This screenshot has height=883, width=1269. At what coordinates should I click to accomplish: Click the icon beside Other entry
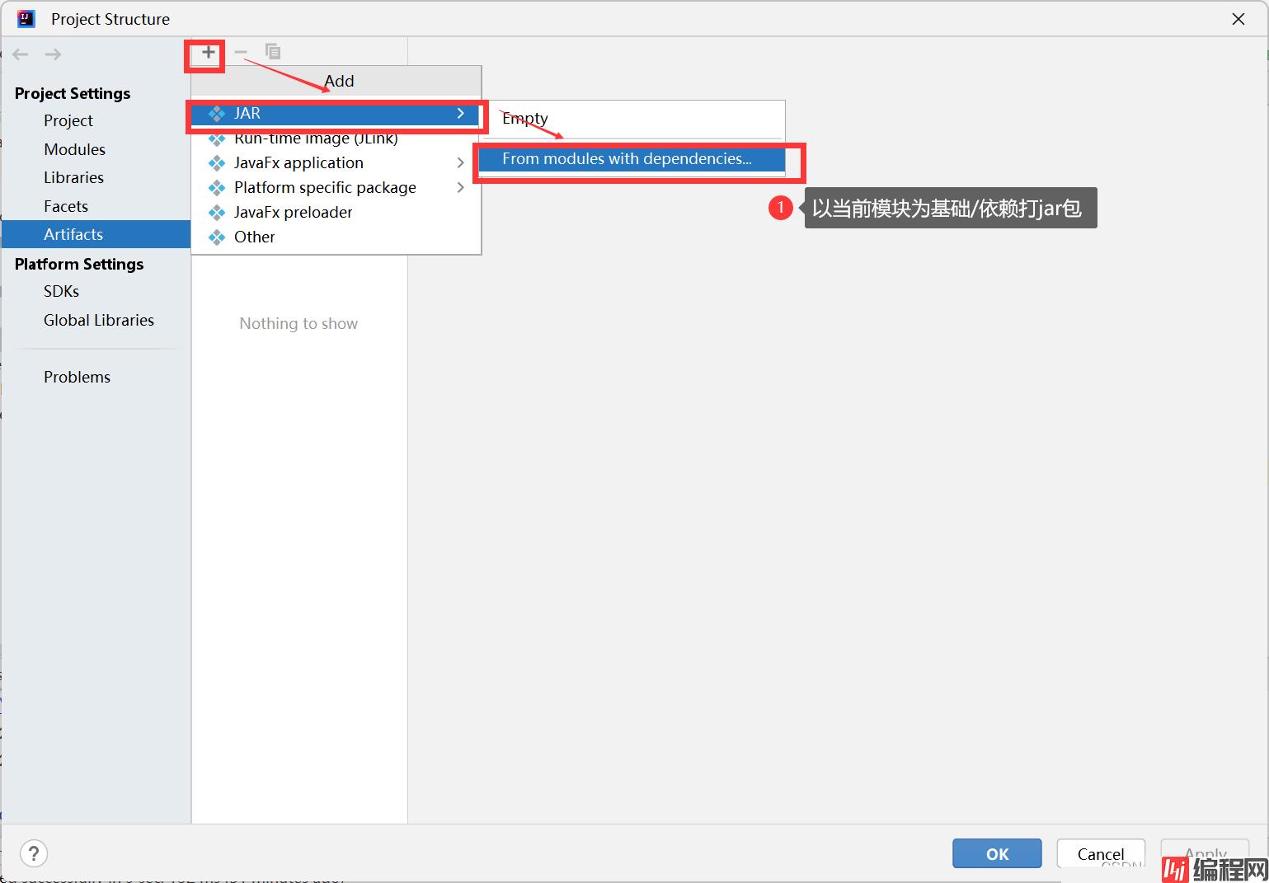(x=217, y=237)
